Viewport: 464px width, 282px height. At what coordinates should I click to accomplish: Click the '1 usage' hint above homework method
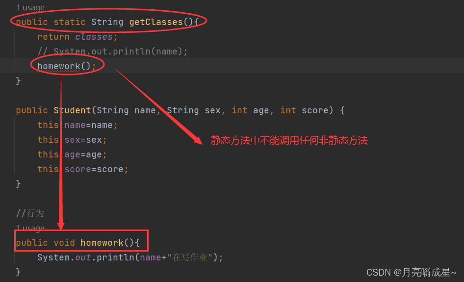[30, 228]
